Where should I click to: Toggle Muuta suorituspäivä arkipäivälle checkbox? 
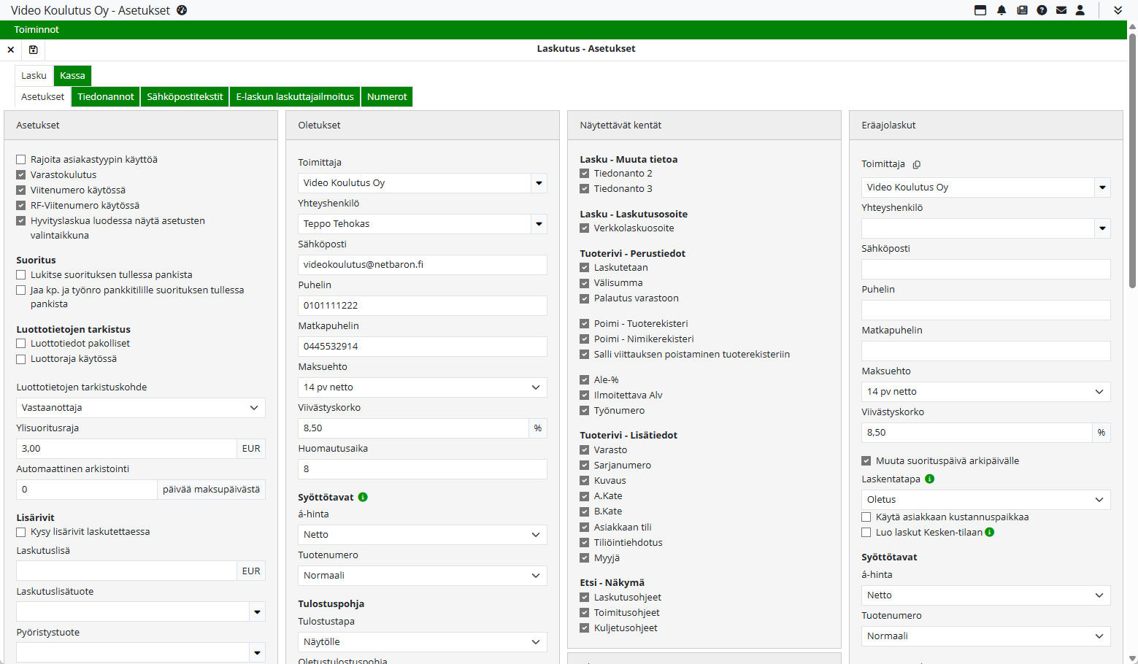[x=866, y=461]
